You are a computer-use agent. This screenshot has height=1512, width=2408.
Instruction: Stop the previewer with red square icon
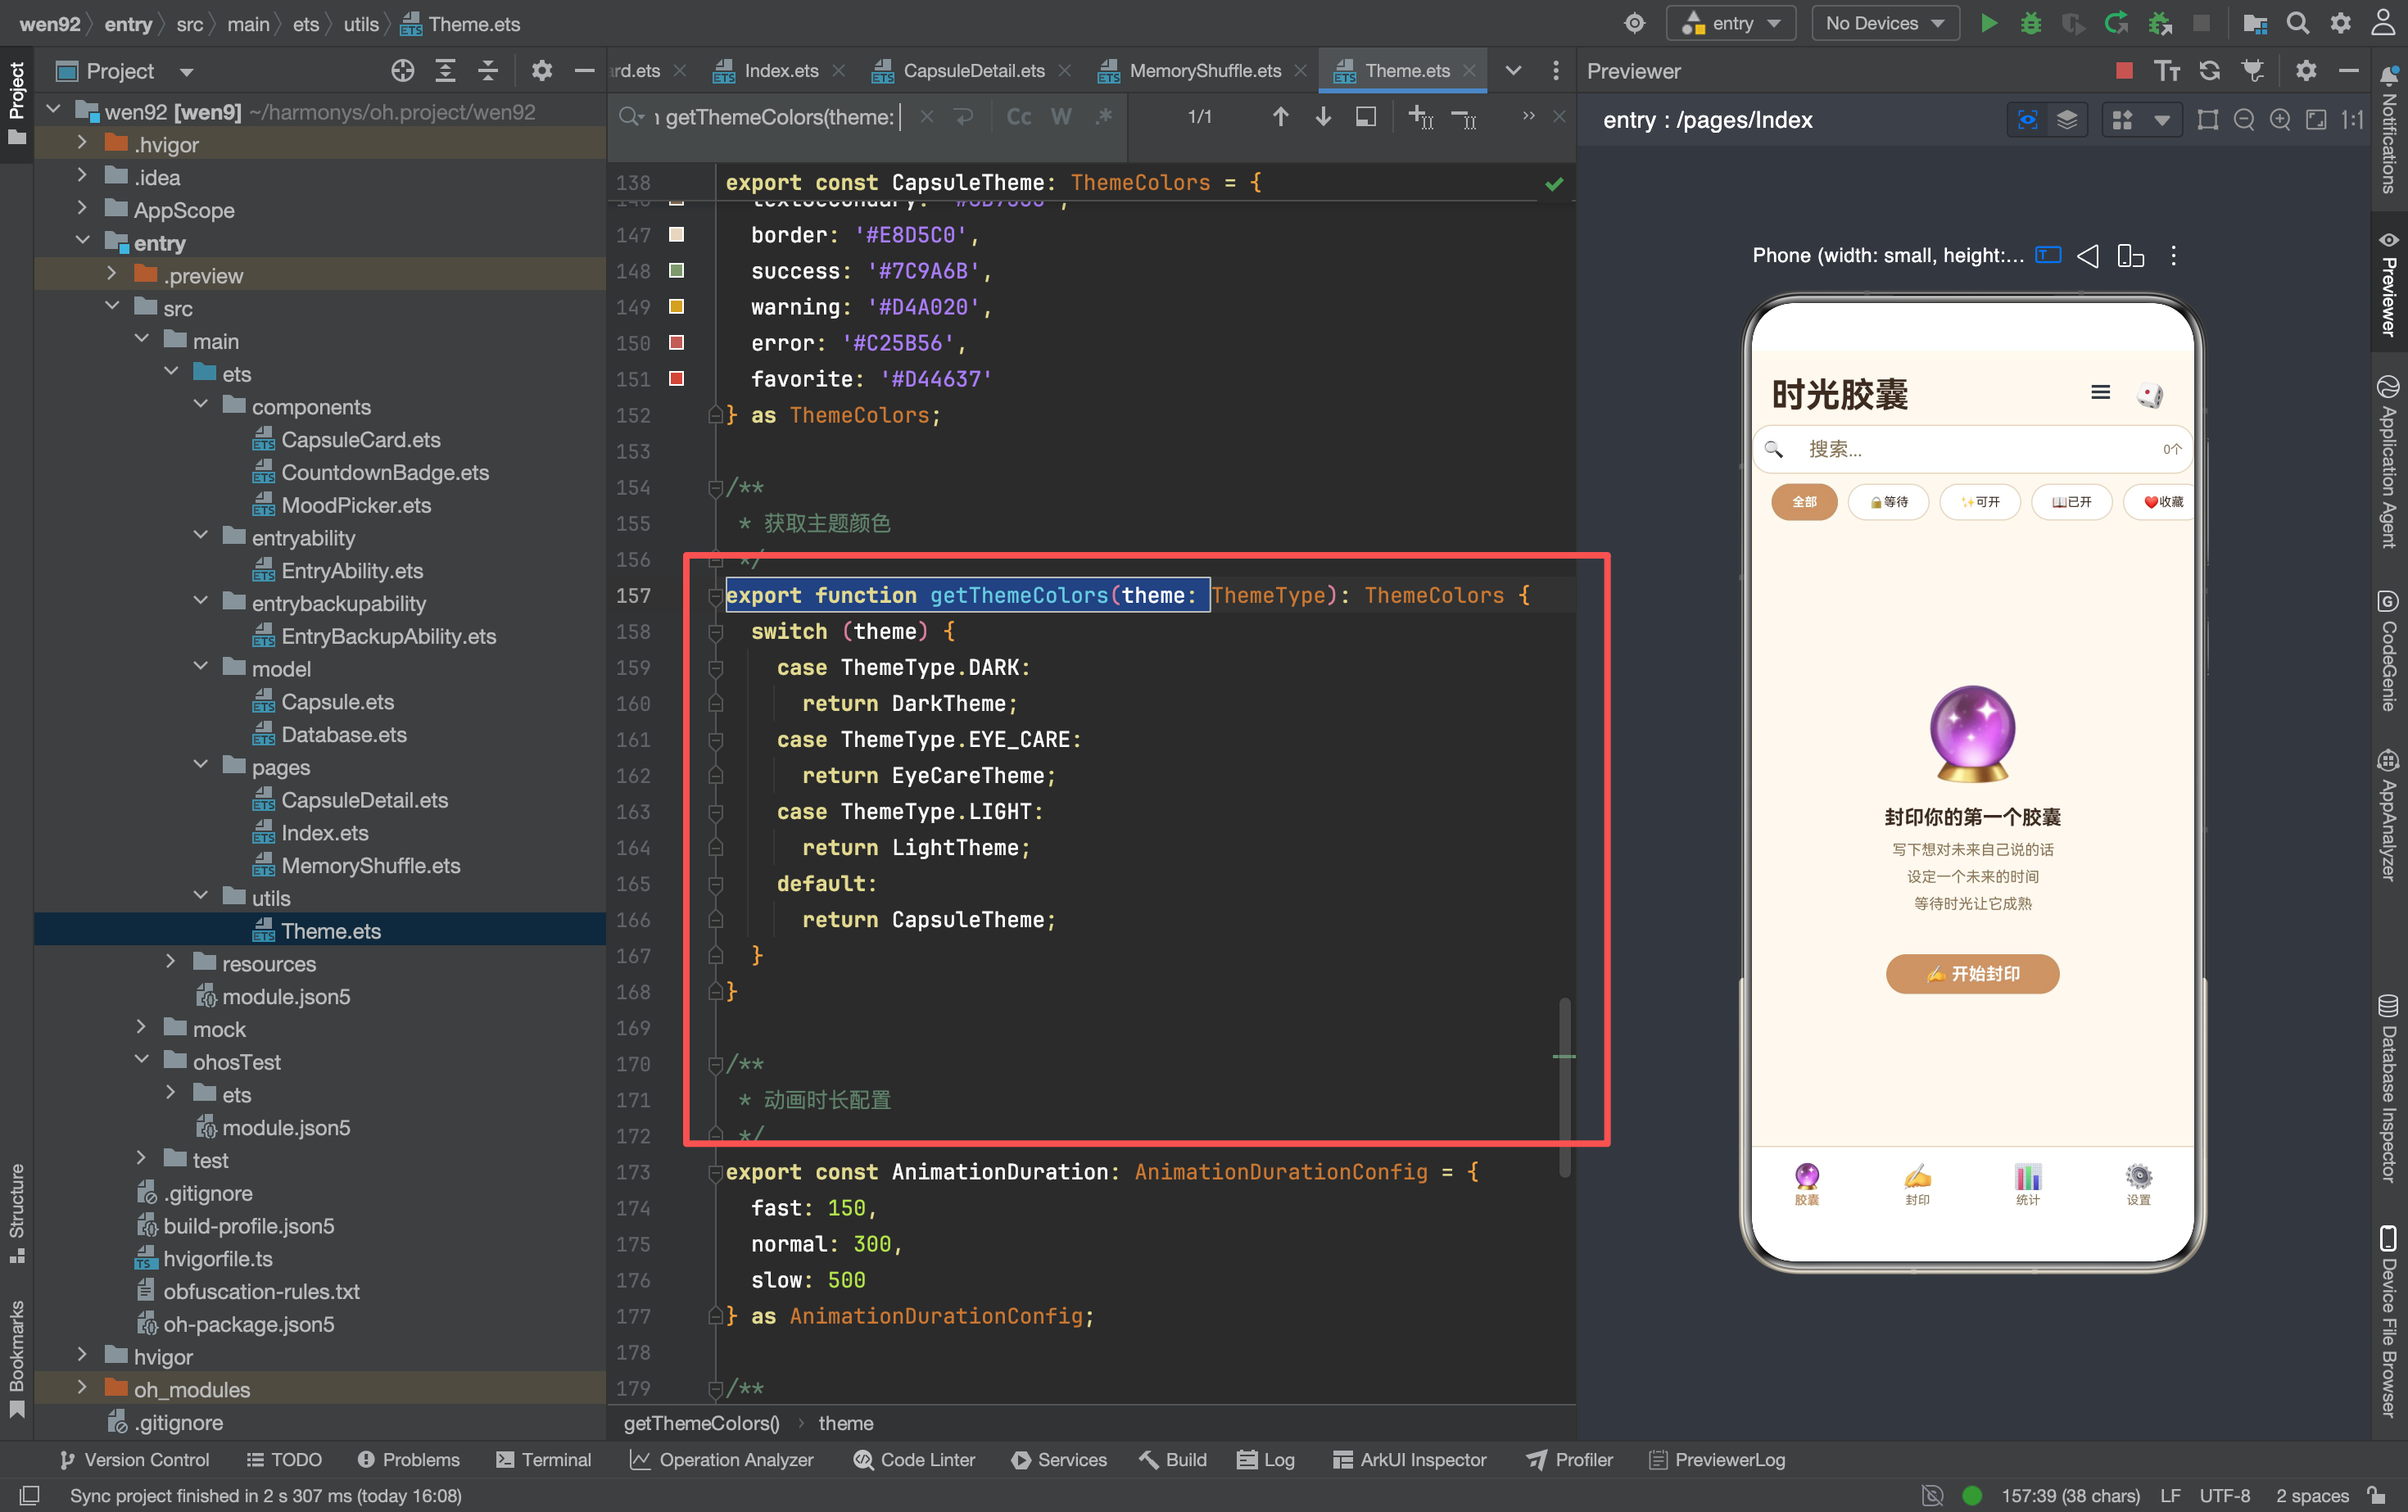point(2124,70)
